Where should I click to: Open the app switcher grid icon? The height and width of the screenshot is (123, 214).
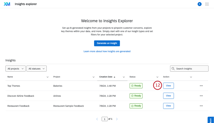(x=207, y=4)
